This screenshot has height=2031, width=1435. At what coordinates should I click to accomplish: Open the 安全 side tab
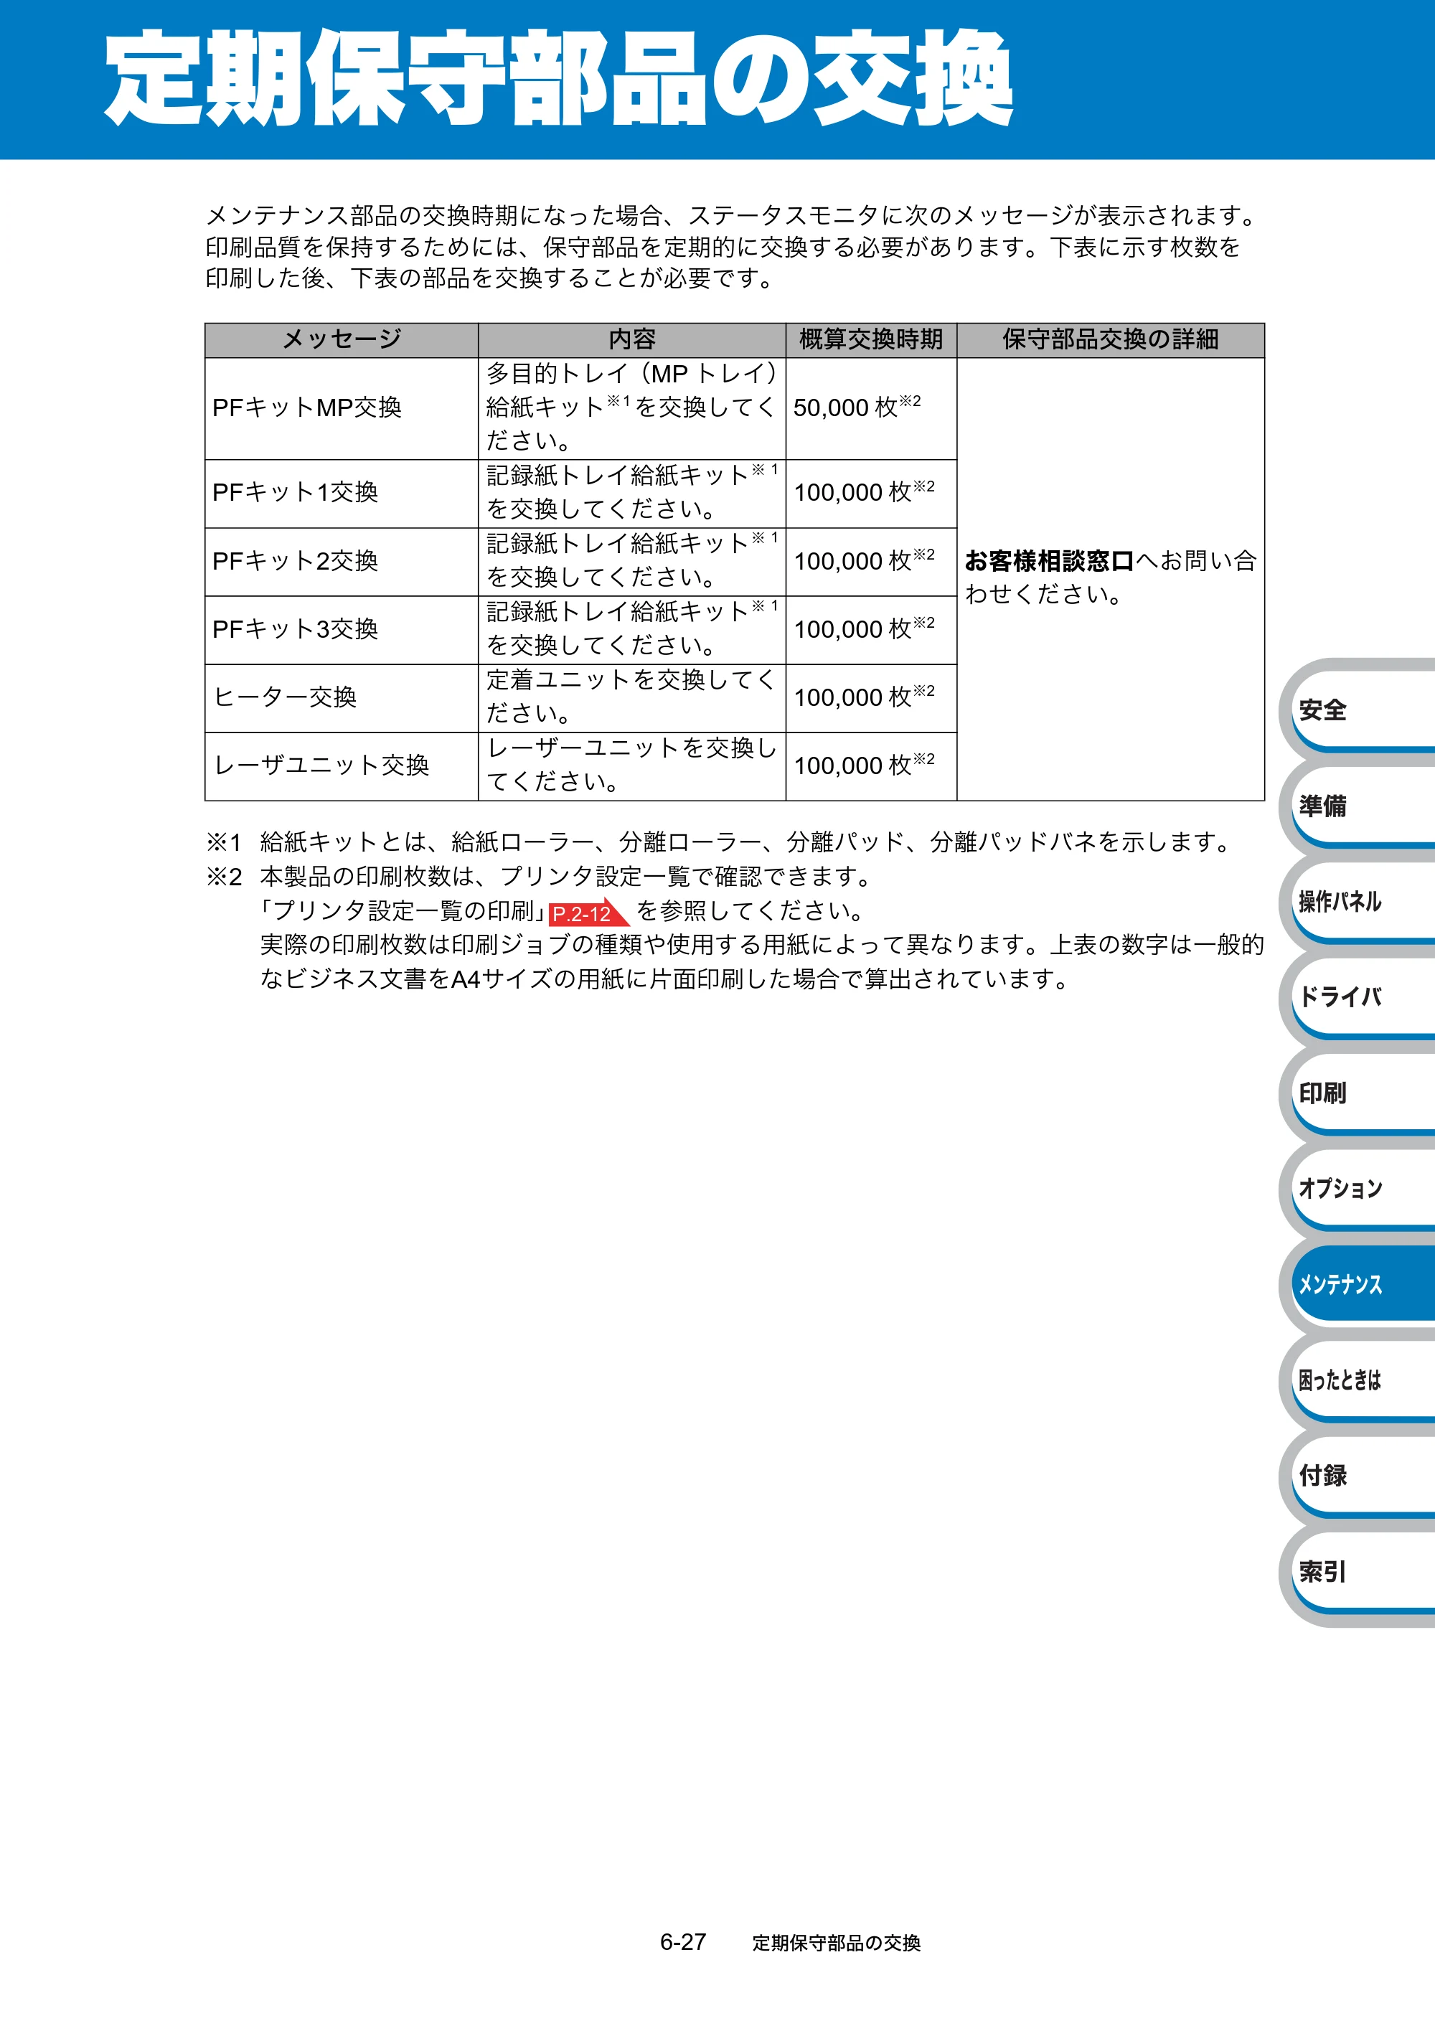1363,710
